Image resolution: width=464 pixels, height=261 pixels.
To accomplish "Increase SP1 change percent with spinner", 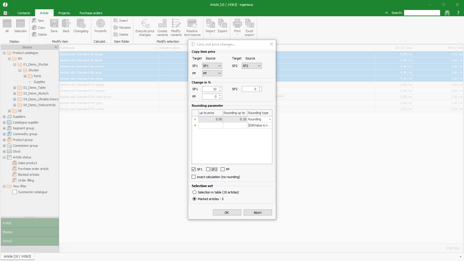I will [x=220, y=88].
